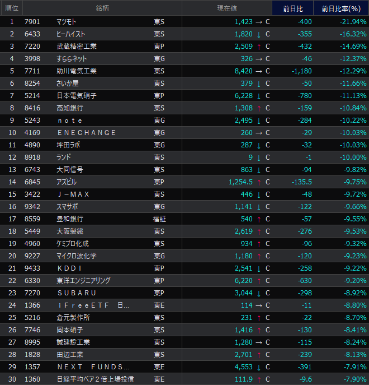Select 田辺工業 stock name
Viewport: 369px width, 385px height.
(70, 354)
